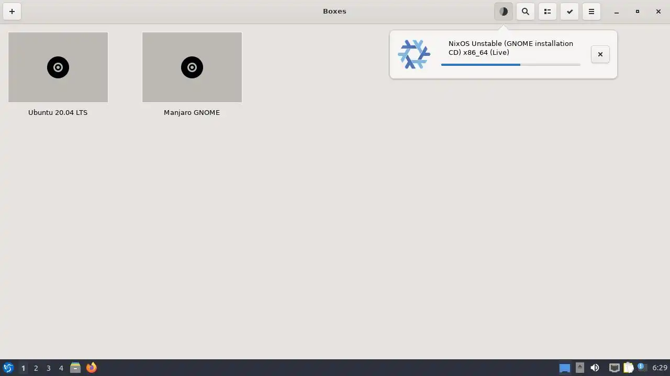Switch to workspace 3 in the taskbar

pos(48,368)
